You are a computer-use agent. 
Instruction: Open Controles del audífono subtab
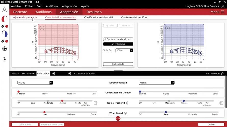coord(135,17)
